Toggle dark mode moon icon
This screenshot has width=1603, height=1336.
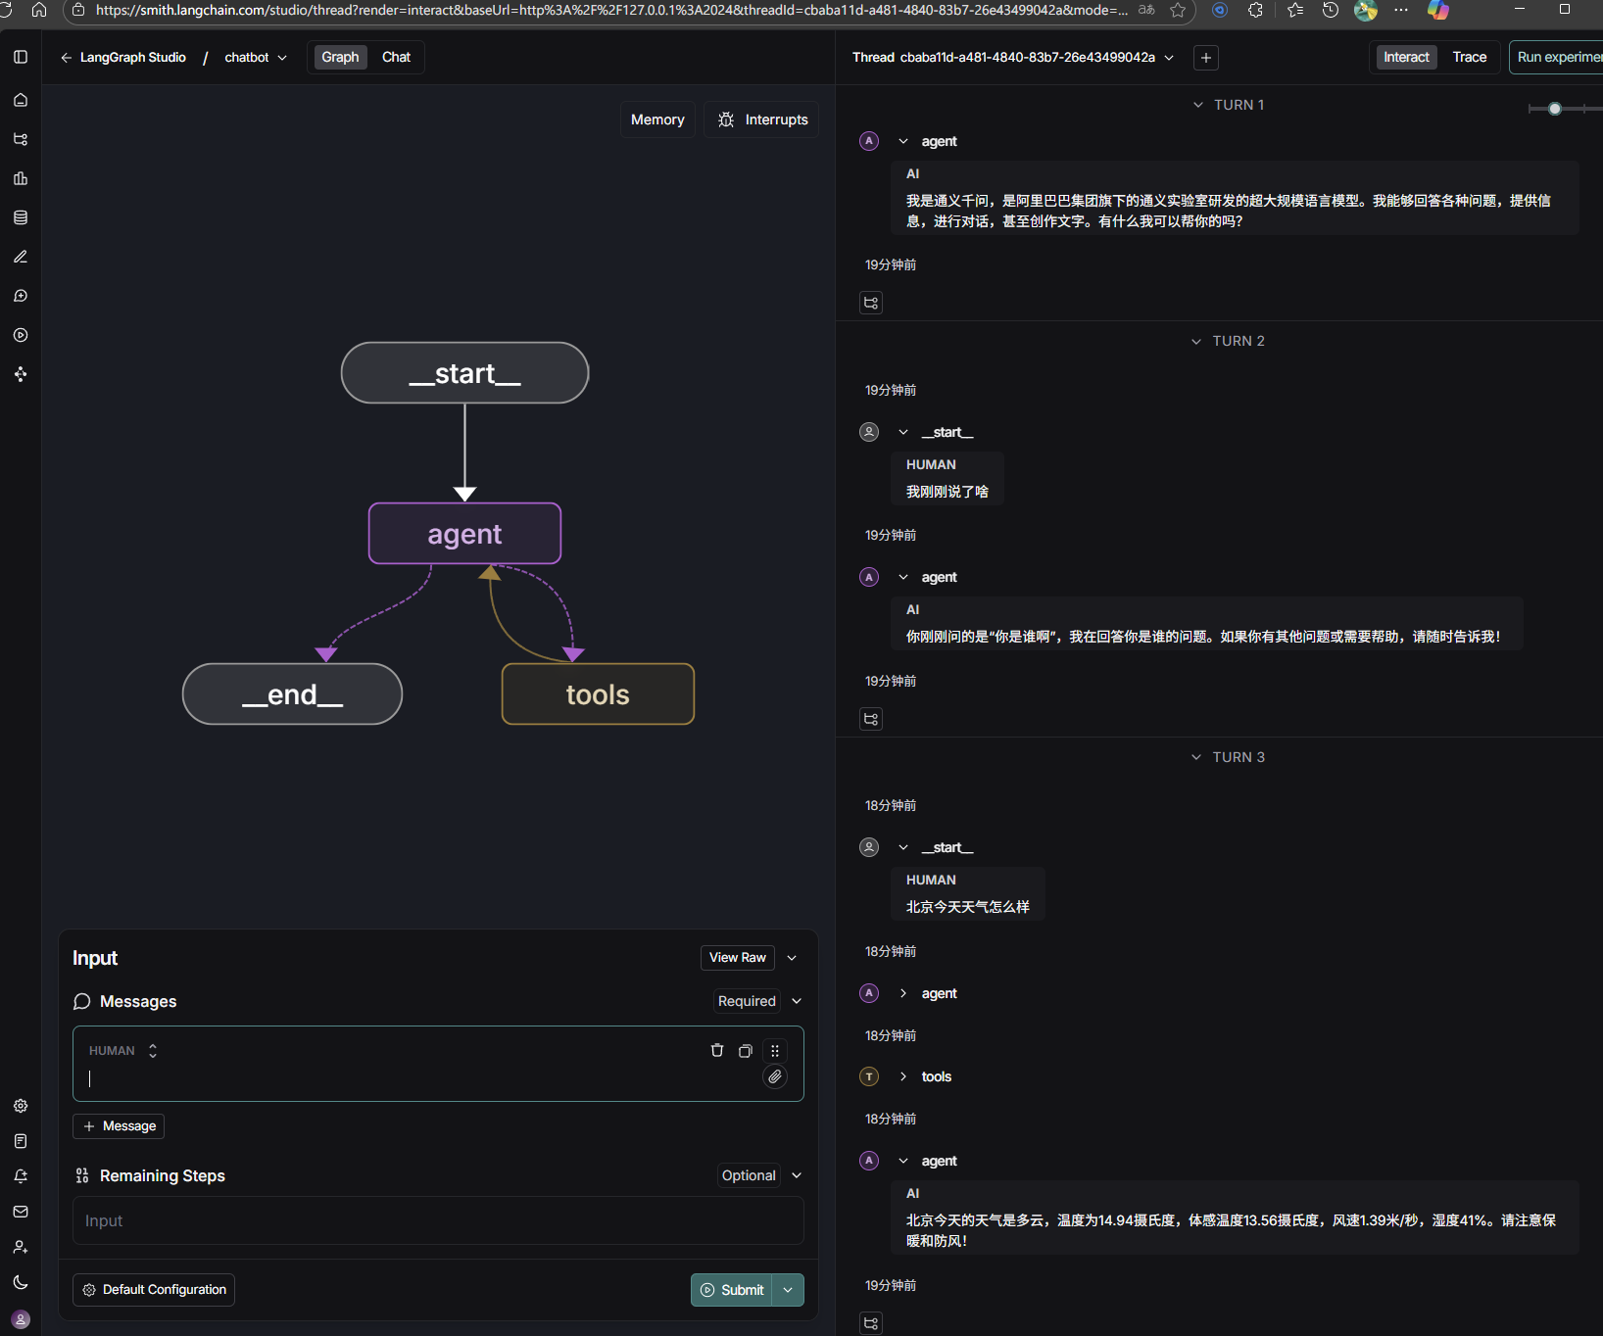point(21,1282)
